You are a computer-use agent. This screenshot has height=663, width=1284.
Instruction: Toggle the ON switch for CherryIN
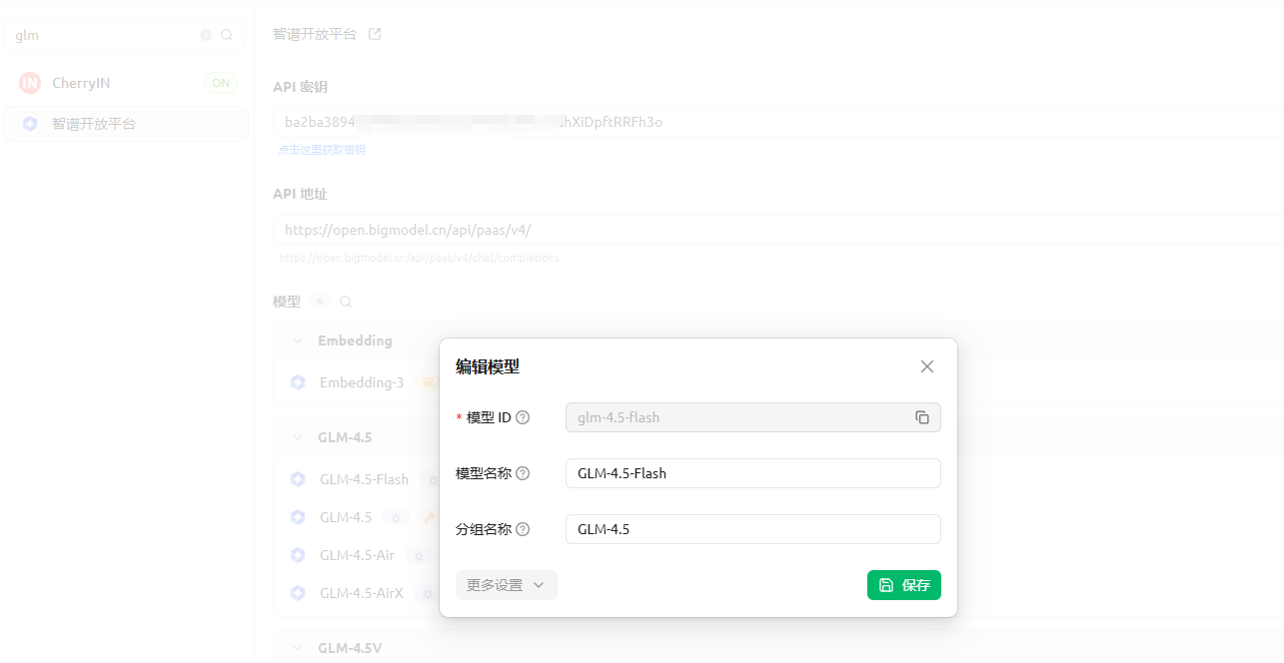220,83
